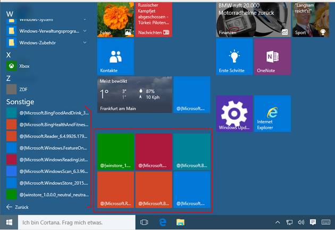The width and height of the screenshot is (335, 230).
Task: Open @{Microsoft.WindowsStore_2015 list entry
Action: coord(47,183)
